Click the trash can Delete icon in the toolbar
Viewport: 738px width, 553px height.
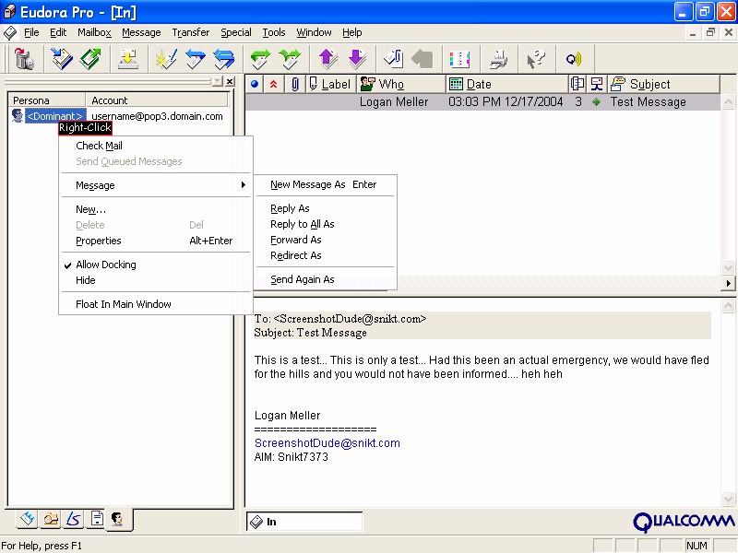(24, 59)
